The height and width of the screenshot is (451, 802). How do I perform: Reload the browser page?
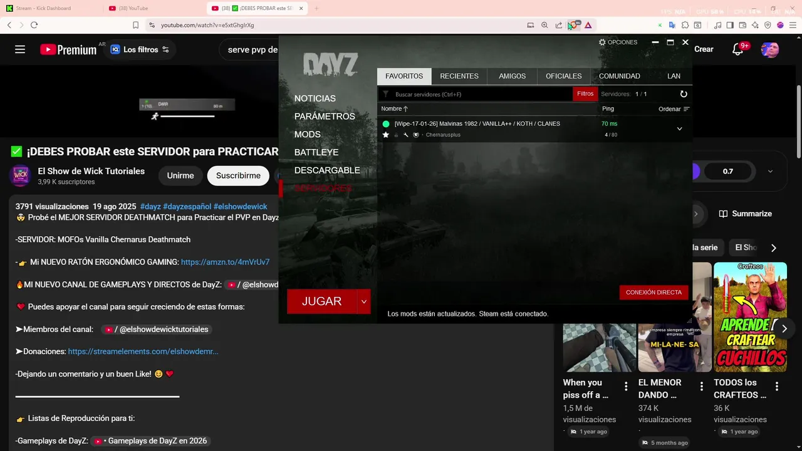coord(34,25)
